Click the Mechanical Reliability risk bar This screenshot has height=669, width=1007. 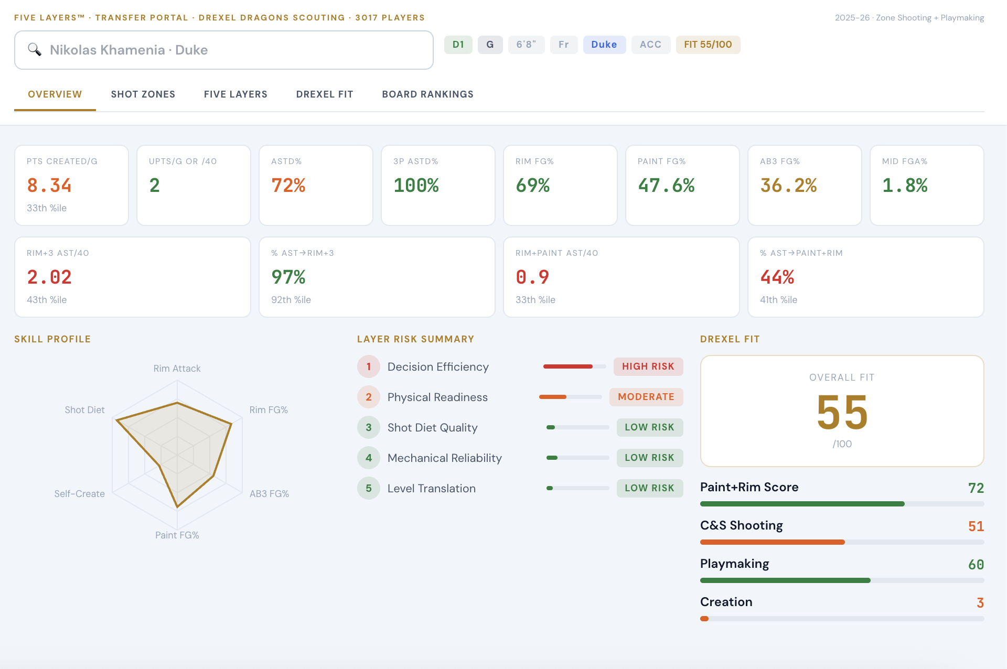tap(578, 458)
